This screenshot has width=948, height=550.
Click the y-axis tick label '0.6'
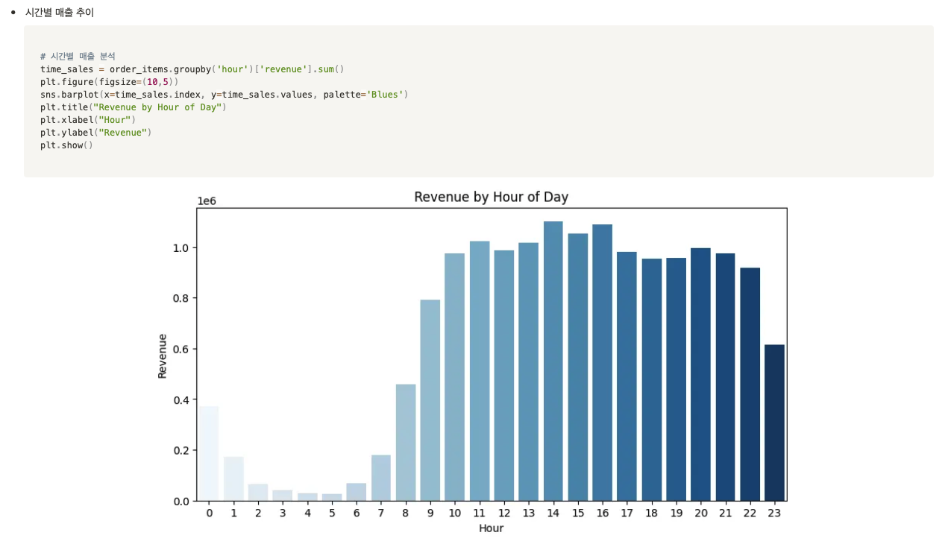coord(182,349)
